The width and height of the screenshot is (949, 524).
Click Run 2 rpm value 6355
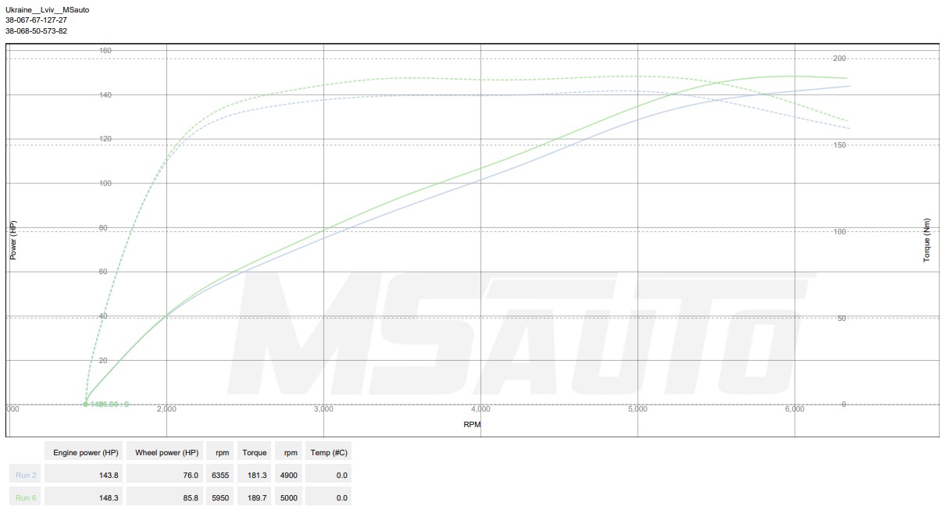pos(220,475)
